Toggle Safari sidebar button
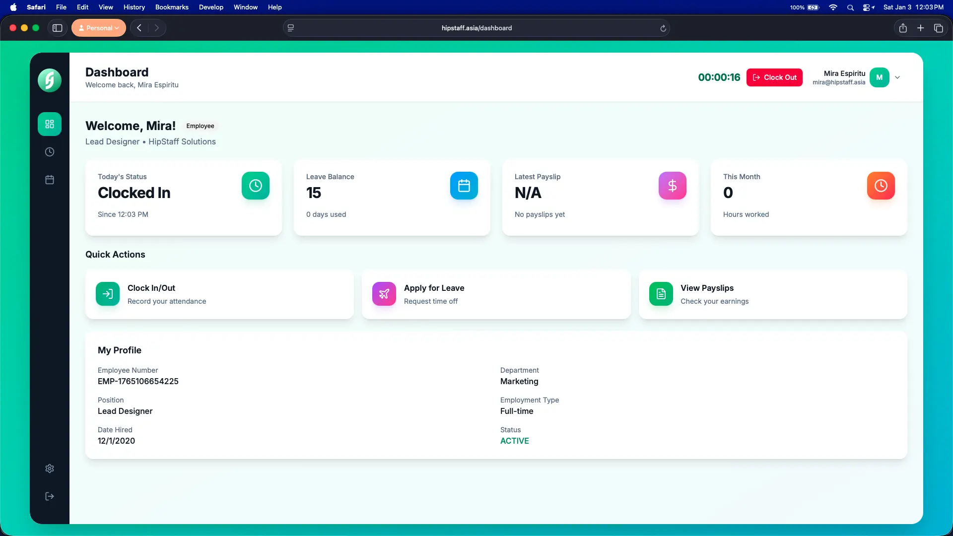The height and width of the screenshot is (536, 953). point(58,28)
